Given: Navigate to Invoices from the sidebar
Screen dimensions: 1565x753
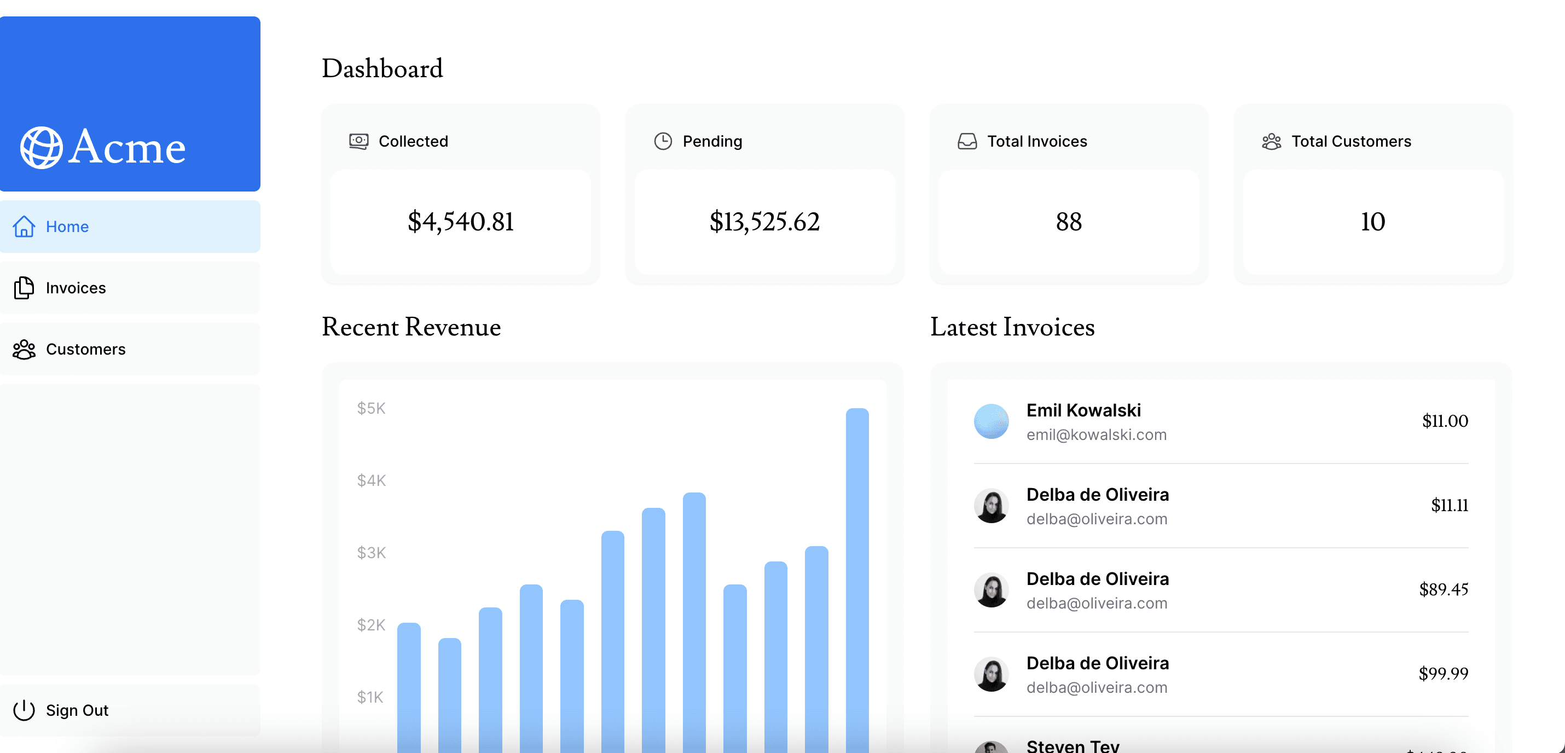Looking at the screenshot, I should [76, 288].
